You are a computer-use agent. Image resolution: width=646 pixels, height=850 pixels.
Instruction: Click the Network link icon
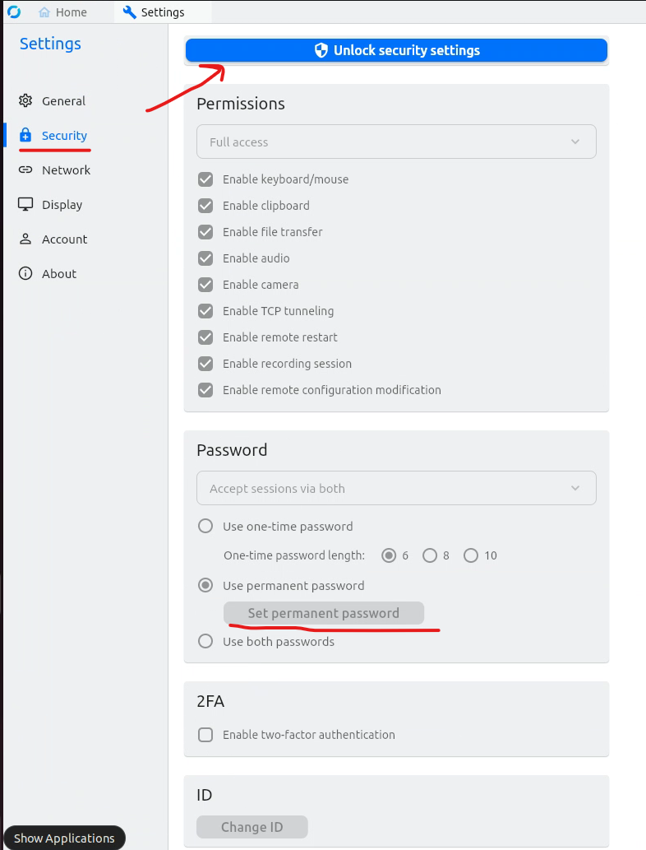tap(25, 170)
